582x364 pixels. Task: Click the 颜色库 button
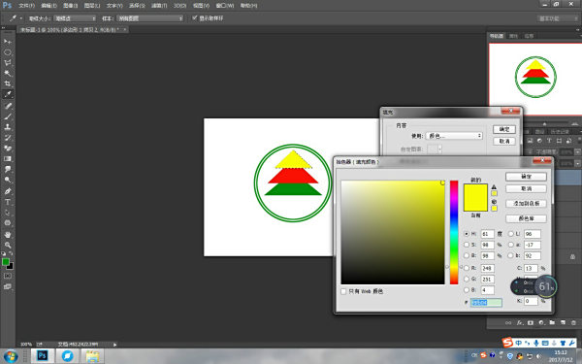point(527,218)
